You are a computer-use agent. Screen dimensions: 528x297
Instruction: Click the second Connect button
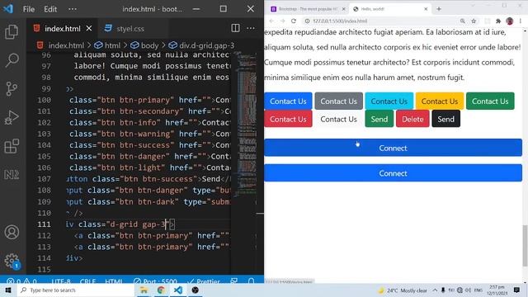393,173
